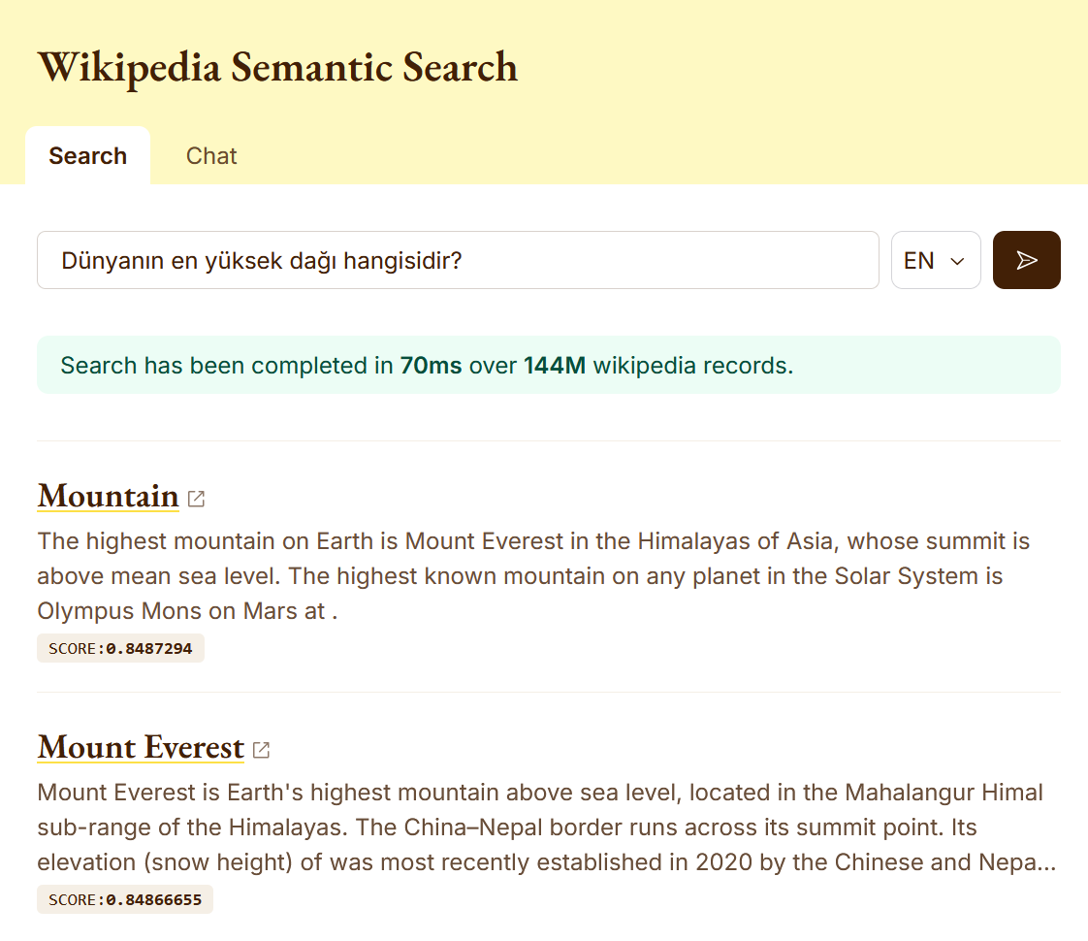Click the 144M records count text
This screenshot has height=941, width=1088.
pos(555,366)
